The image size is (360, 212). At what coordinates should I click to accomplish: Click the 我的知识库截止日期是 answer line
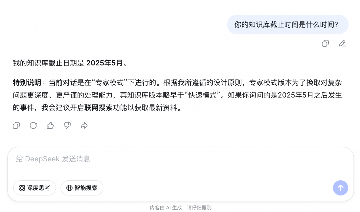(49, 63)
